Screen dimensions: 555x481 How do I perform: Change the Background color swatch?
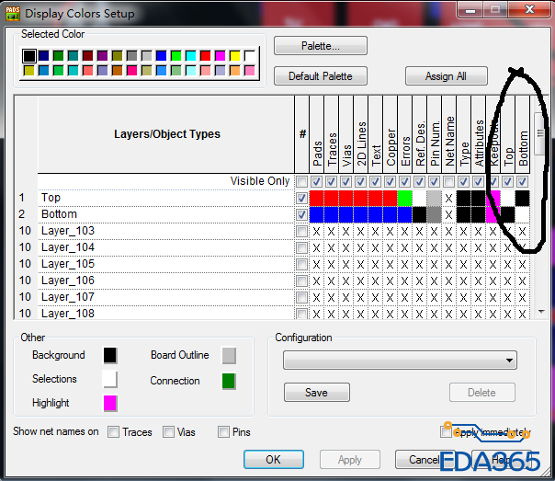[x=110, y=355]
